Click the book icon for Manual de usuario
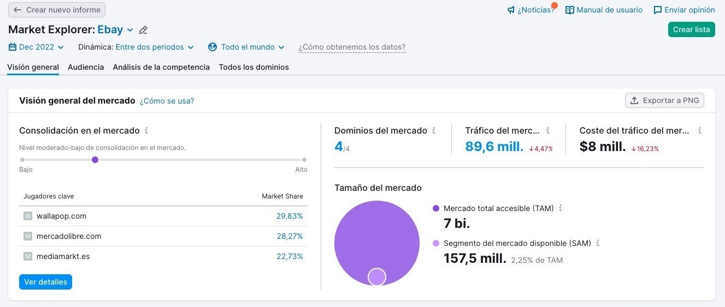The image size is (725, 307). [x=570, y=10]
